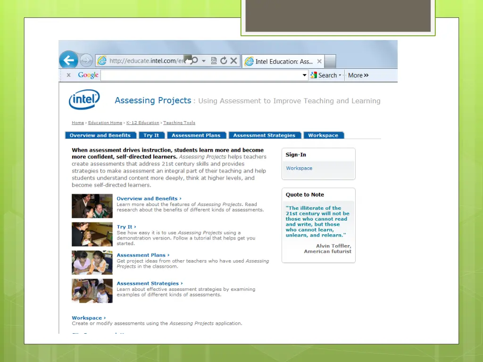Viewport: 483px width, 362px height.
Task: Click the Assessment Strategies photo thumbnail
Action: coord(92,291)
